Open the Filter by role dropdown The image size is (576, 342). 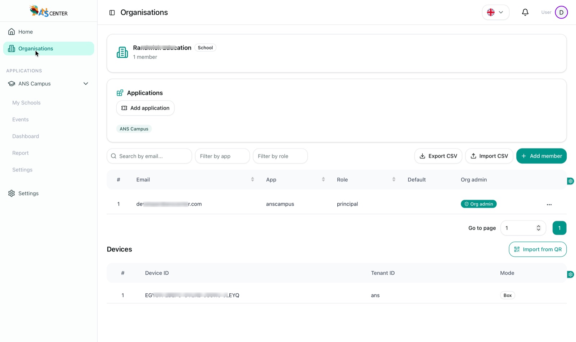(280, 156)
